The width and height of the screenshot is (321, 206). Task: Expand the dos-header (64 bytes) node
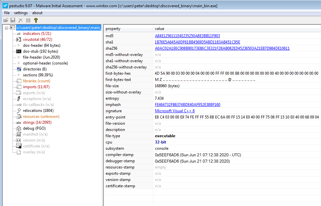19,45
